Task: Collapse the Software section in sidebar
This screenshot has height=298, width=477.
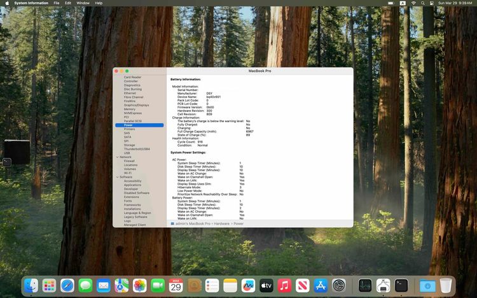Action: pos(118,177)
